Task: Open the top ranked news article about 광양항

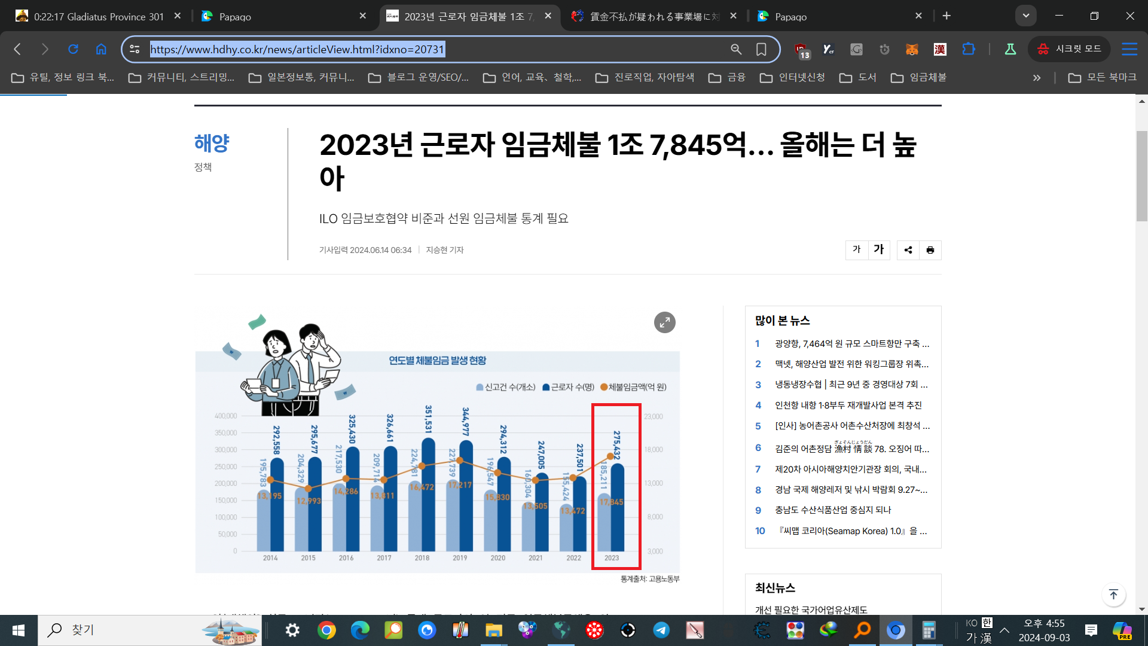Action: (x=851, y=344)
